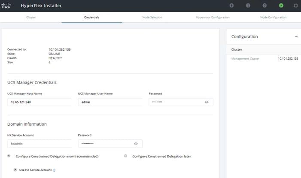This screenshot has height=178, width=301.
Task: Click UCS Manager Credentials heading
Action: click(x=32, y=82)
